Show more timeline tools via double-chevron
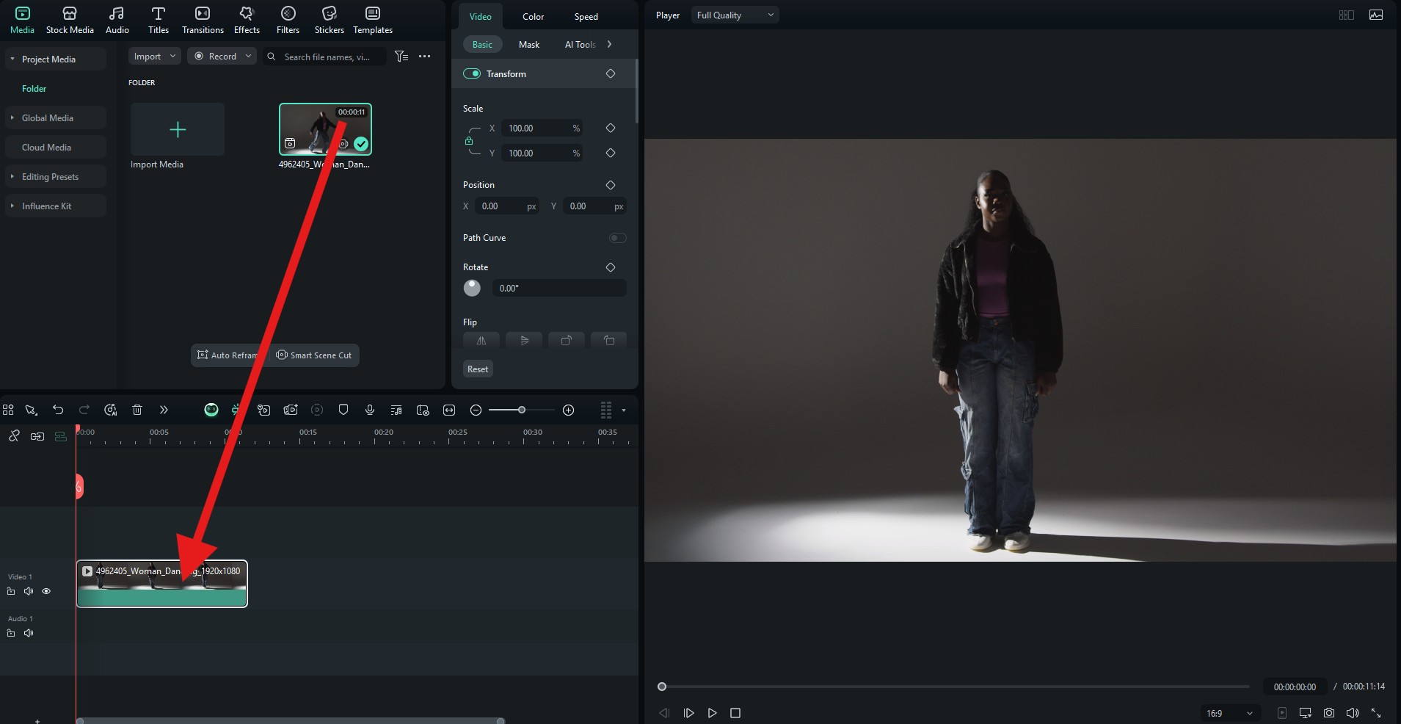This screenshot has width=1401, height=724. click(164, 410)
